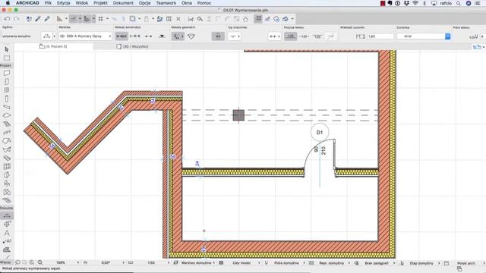The width and height of the screenshot is (486, 273).
Task: Open the Teamwork menu
Action: click(166, 3)
